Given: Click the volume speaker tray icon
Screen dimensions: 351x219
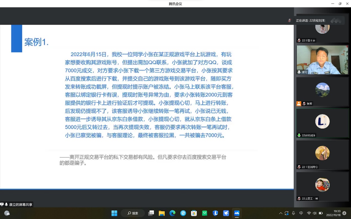Looking at the screenshot, I should click(x=315, y=213).
